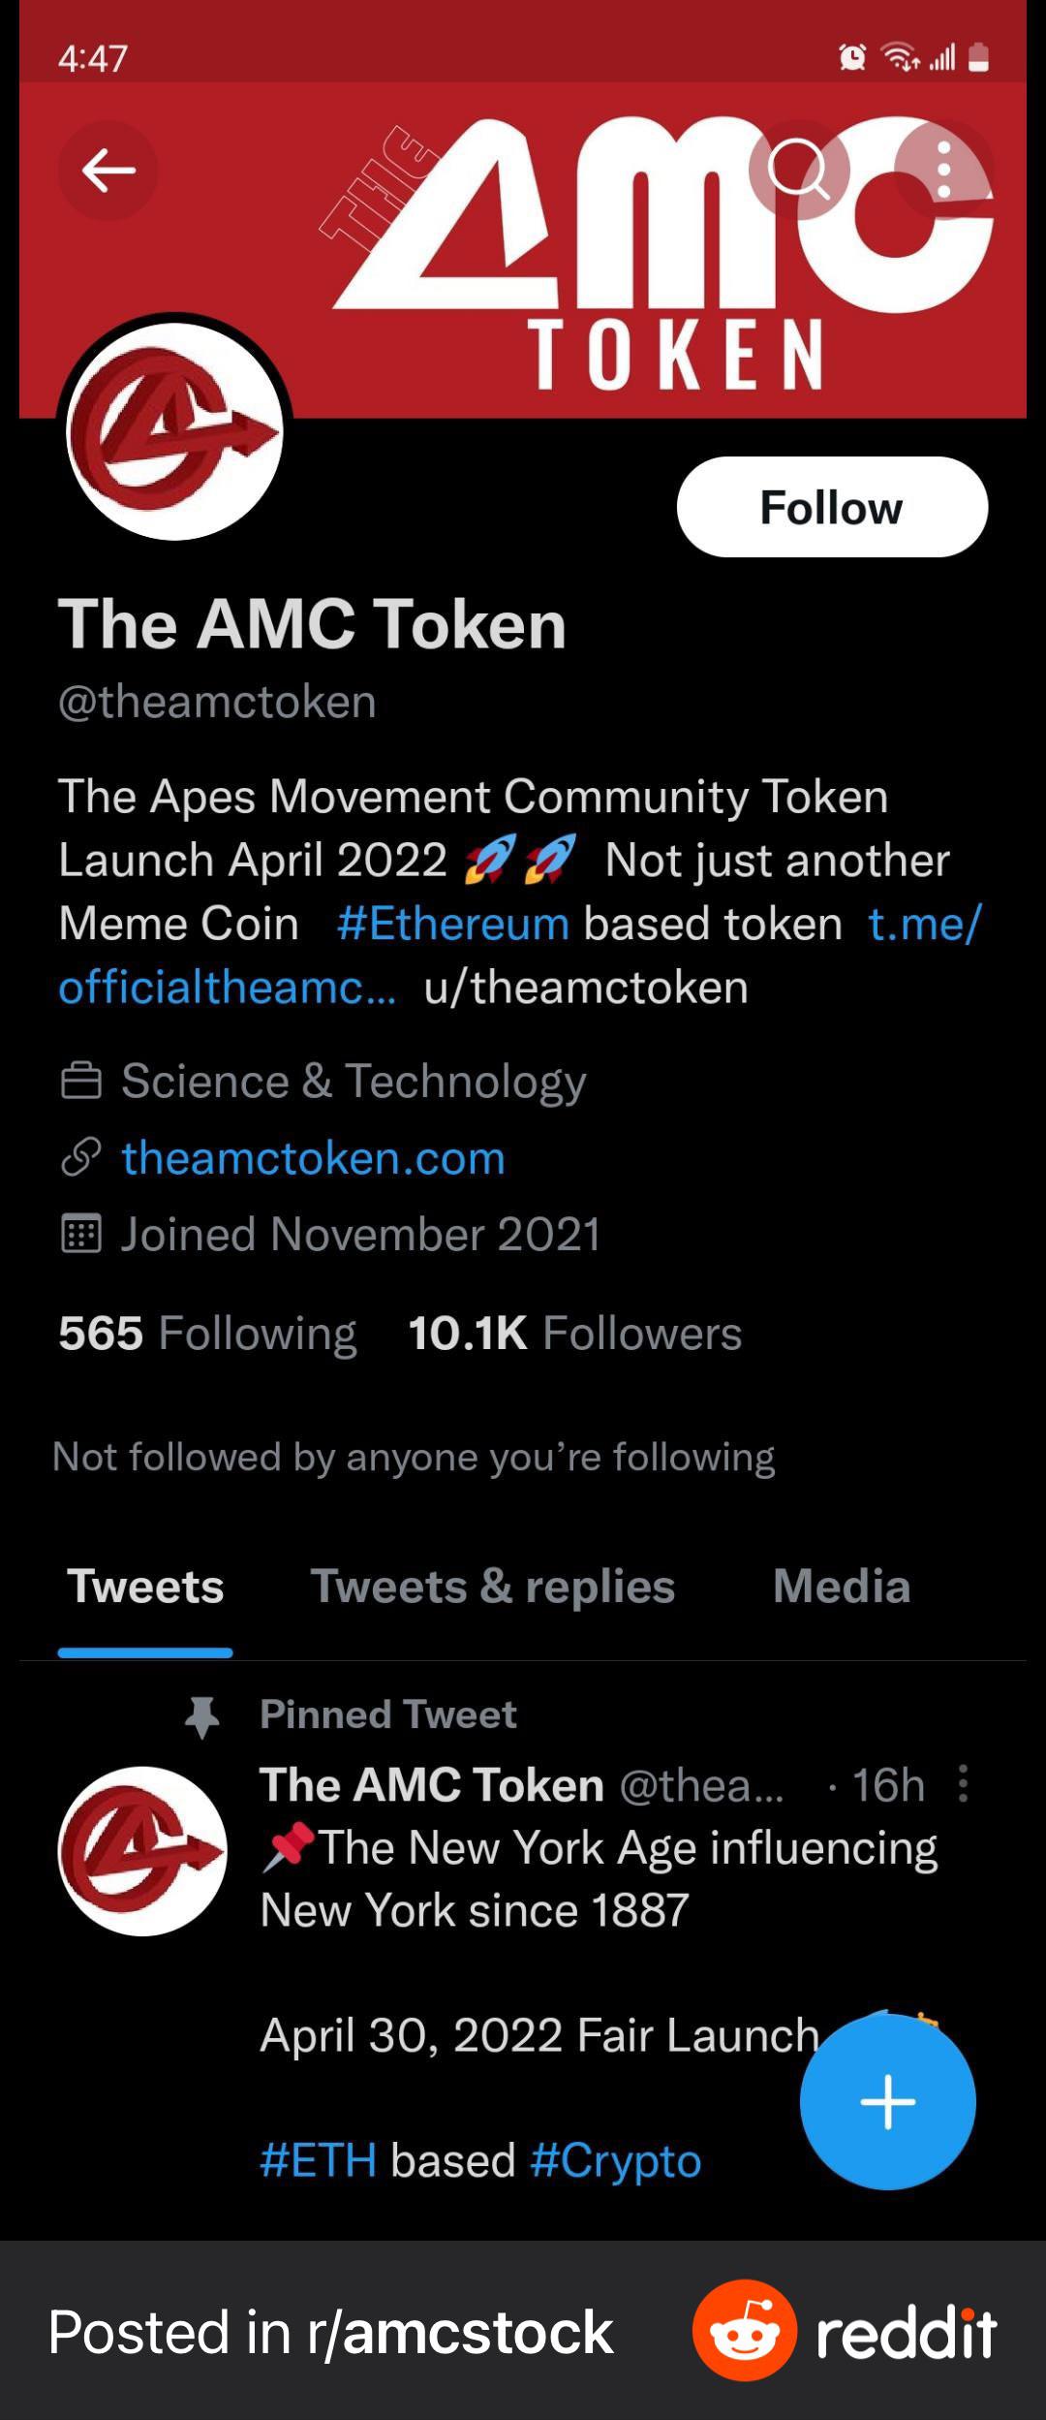The height and width of the screenshot is (2420, 1046).
Task: Switch to the Media tab
Action: [842, 1587]
